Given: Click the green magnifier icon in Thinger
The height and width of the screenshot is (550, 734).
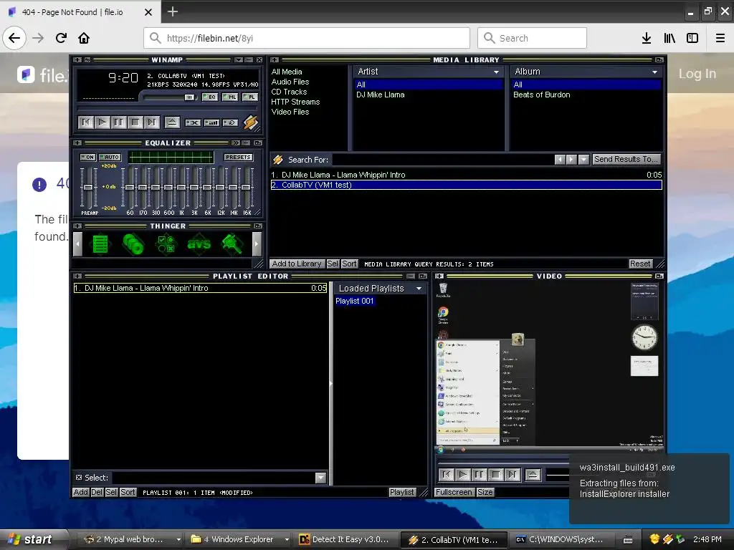Looking at the screenshot, I should tap(232, 243).
